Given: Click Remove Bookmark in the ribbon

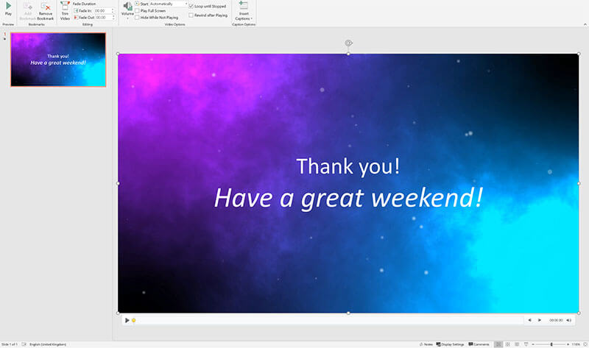Looking at the screenshot, I should (x=46, y=11).
